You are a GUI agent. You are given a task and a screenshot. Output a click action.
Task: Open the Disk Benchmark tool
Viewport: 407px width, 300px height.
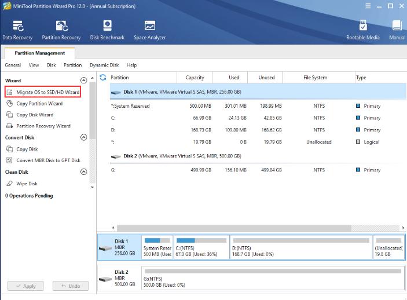pos(107,30)
